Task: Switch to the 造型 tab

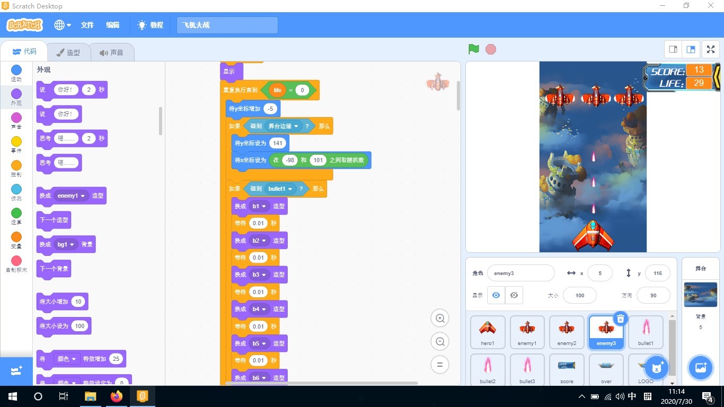Action: coord(68,52)
